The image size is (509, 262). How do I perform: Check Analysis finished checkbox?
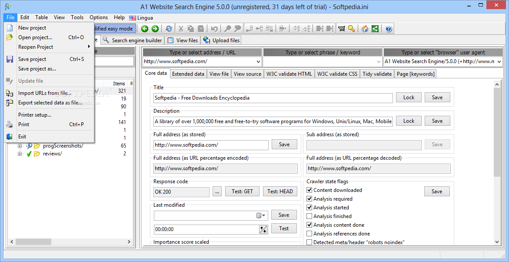(x=309, y=216)
